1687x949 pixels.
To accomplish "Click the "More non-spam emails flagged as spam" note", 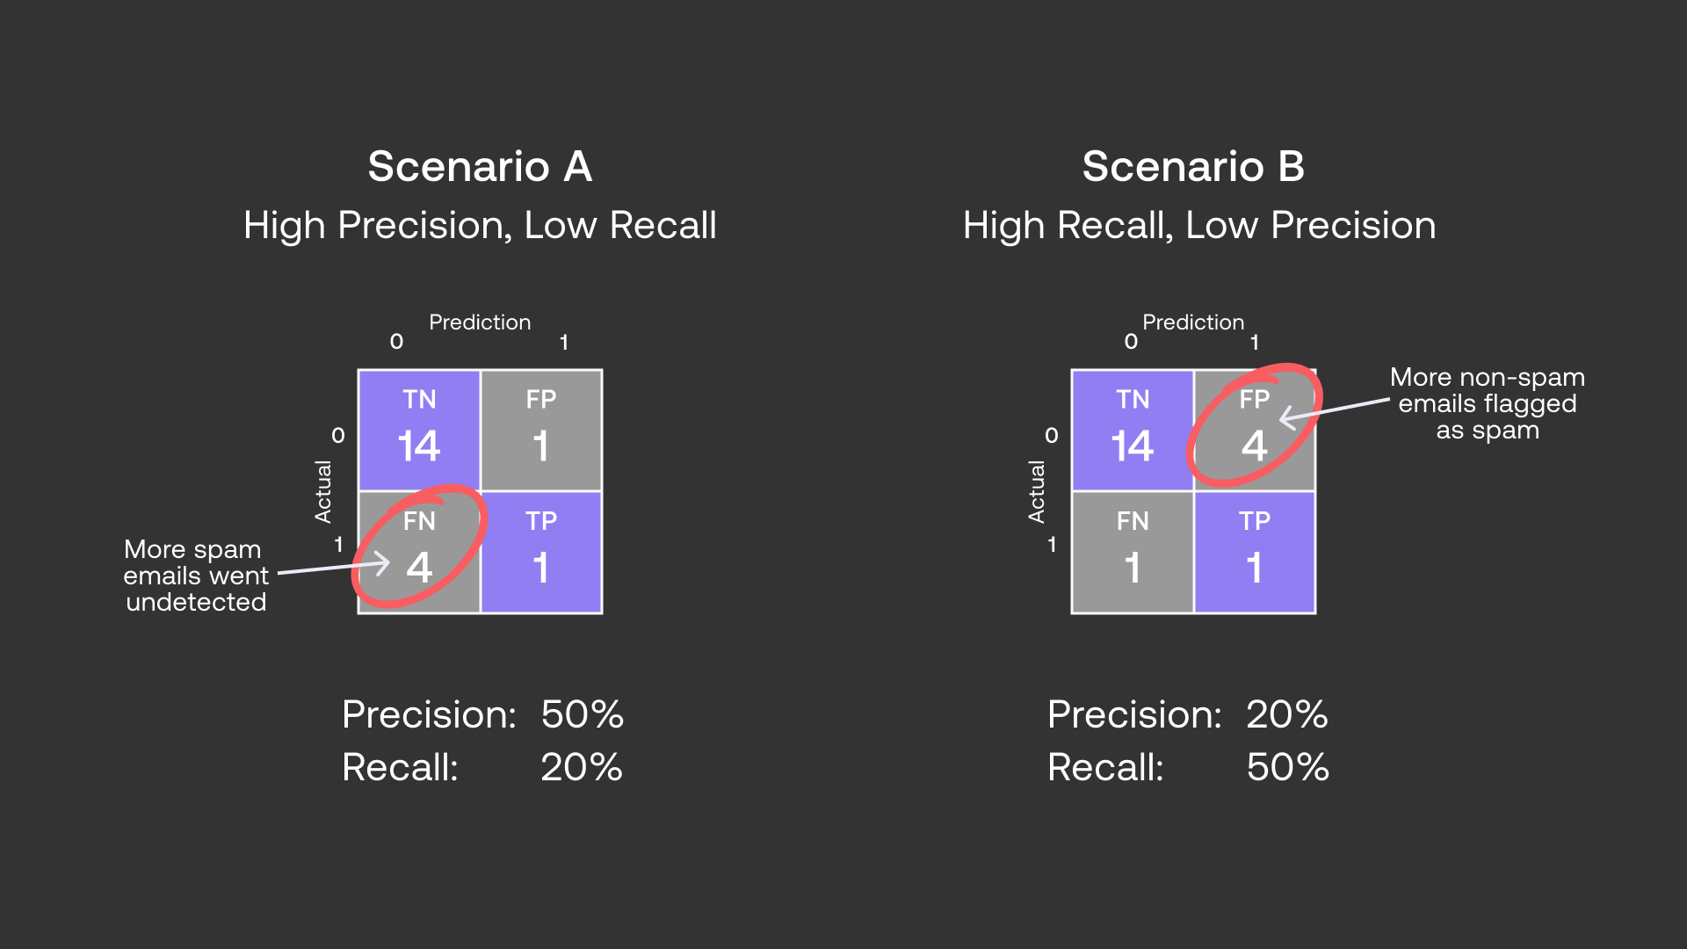I will tap(1487, 403).
